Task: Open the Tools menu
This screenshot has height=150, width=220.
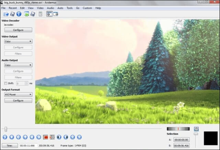Action: [x=70, y=8]
